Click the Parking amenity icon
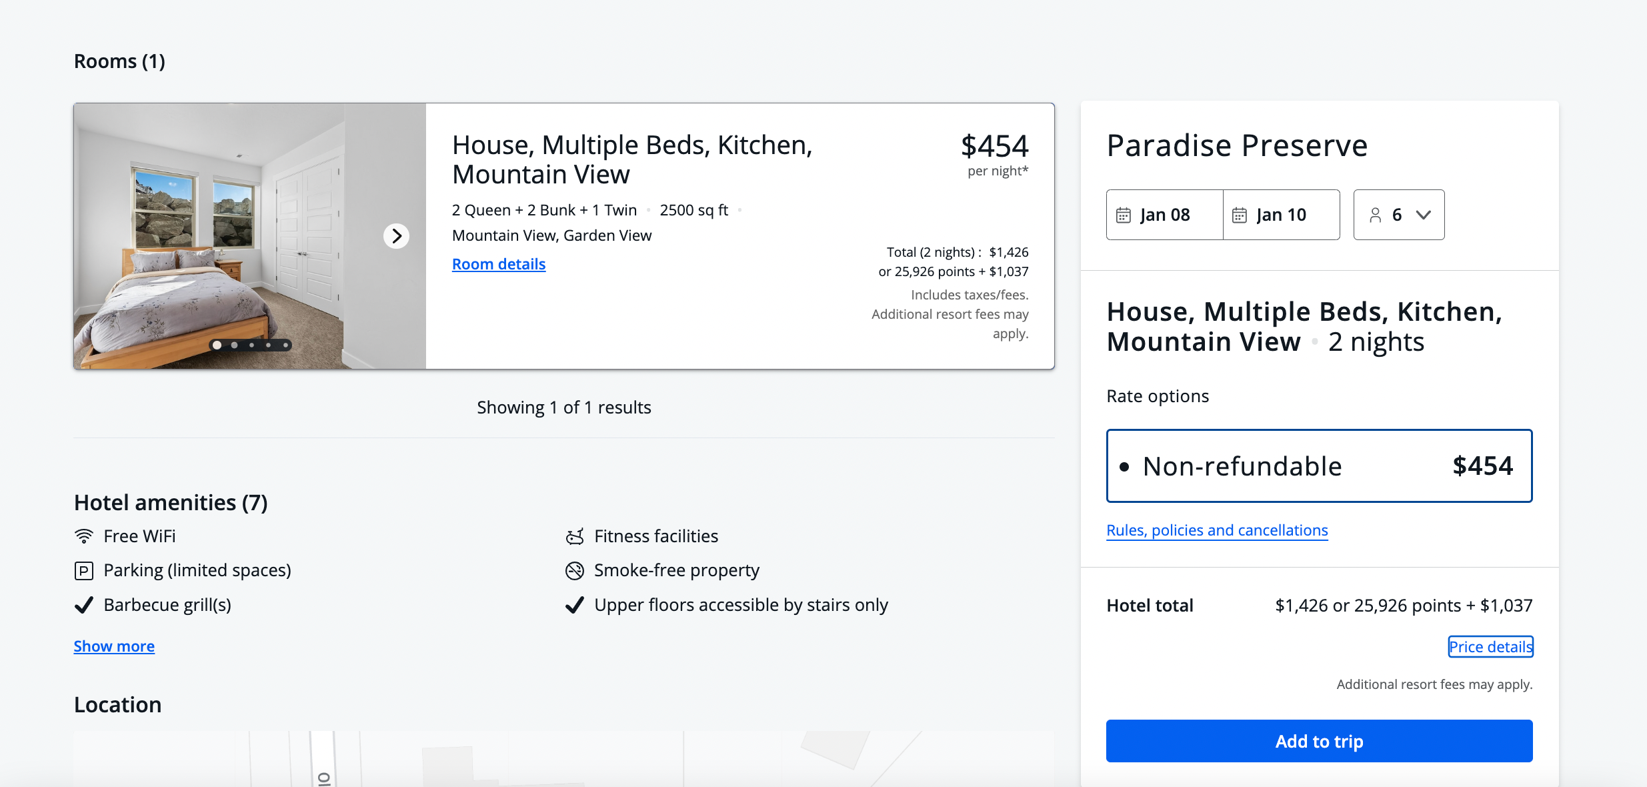 point(83,571)
